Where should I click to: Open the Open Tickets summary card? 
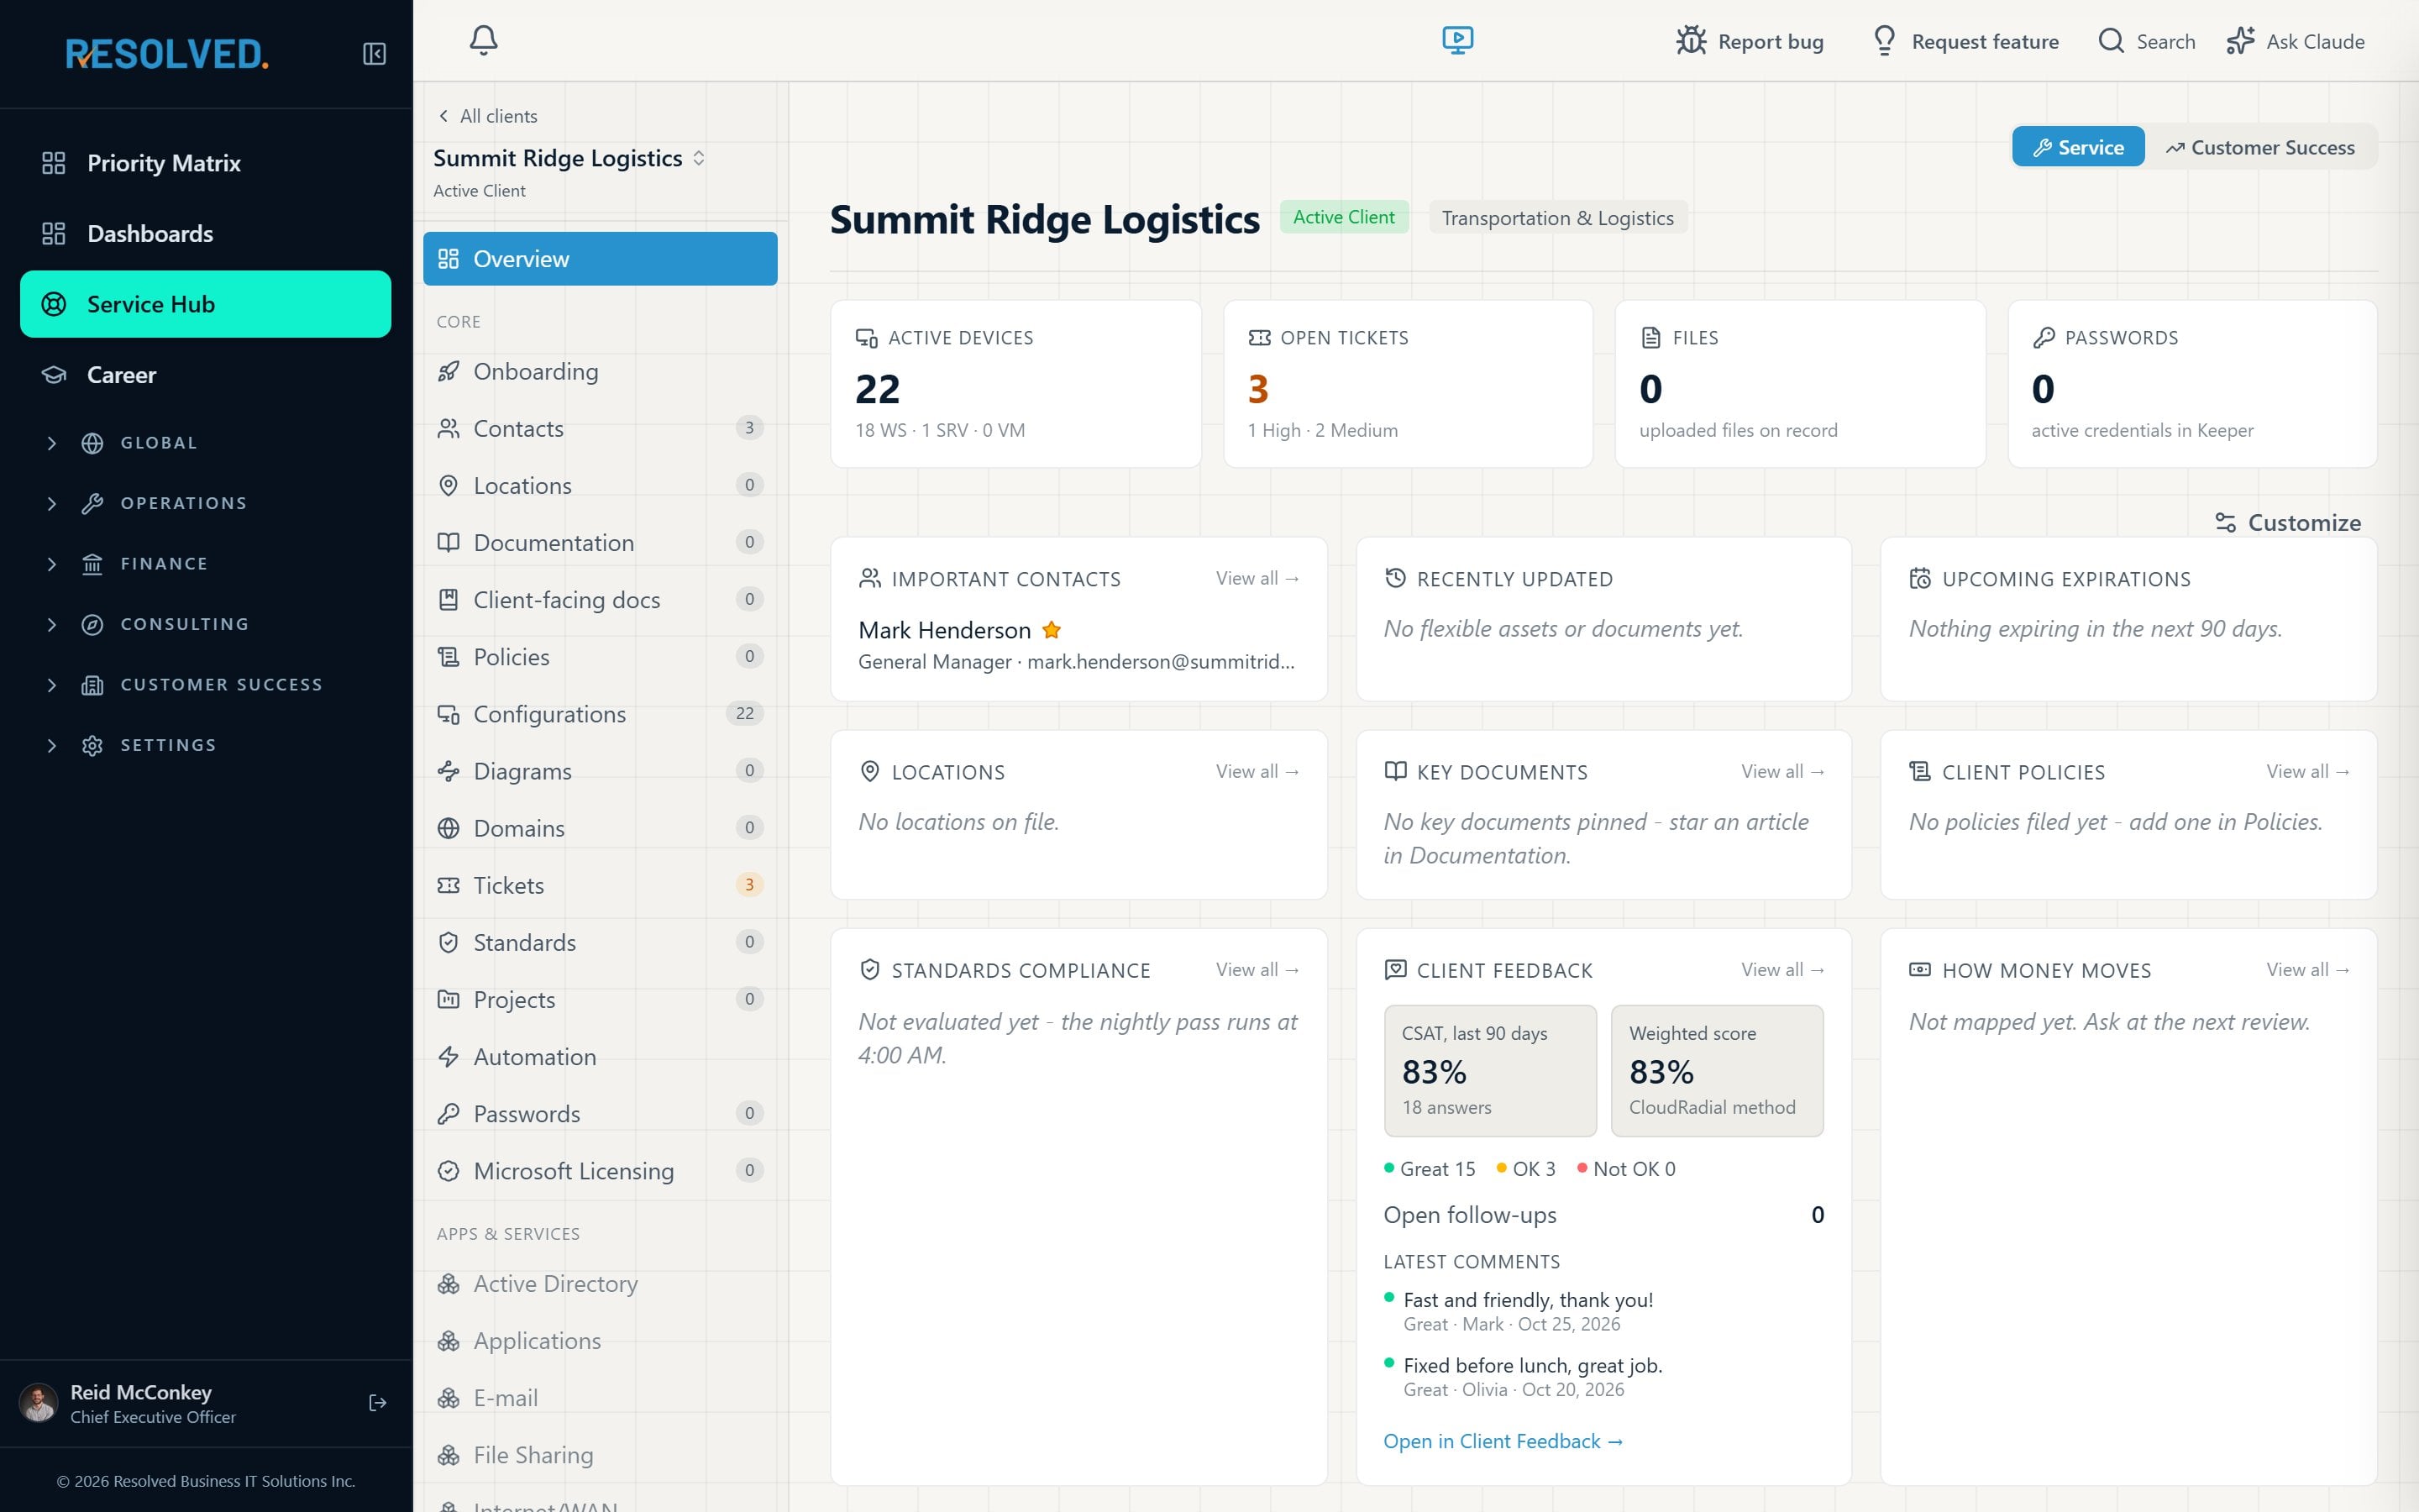[1408, 384]
